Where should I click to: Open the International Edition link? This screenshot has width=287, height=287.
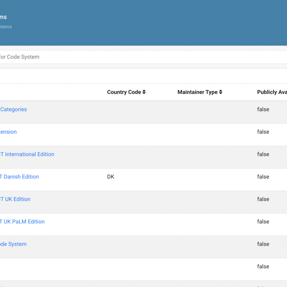pyautogui.click(x=27, y=154)
